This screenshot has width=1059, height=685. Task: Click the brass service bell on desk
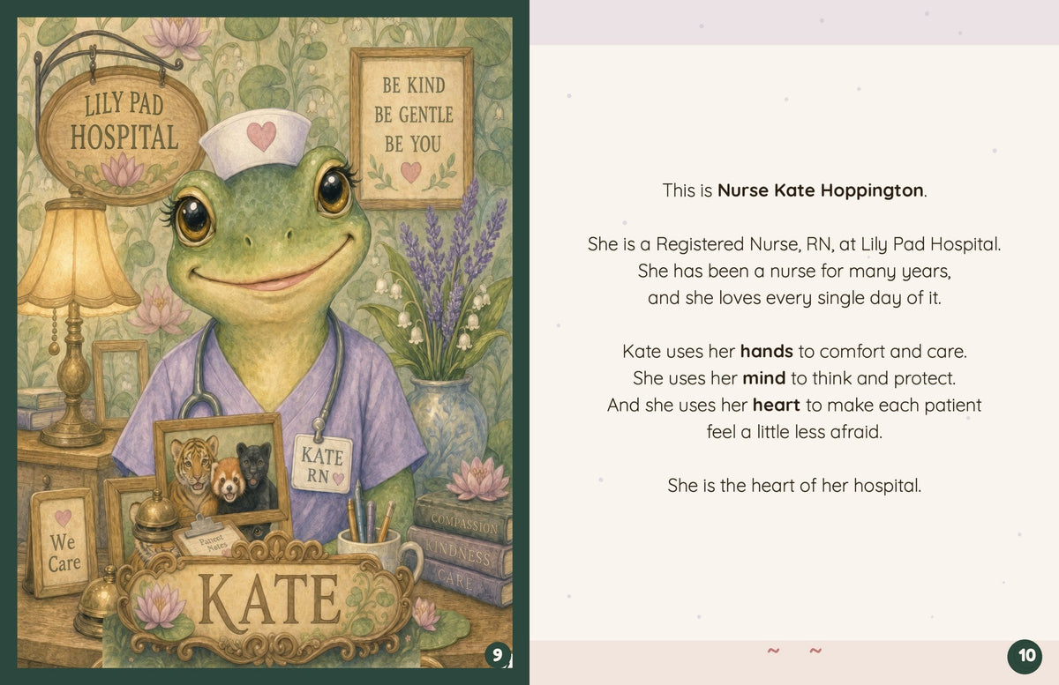pos(98,601)
